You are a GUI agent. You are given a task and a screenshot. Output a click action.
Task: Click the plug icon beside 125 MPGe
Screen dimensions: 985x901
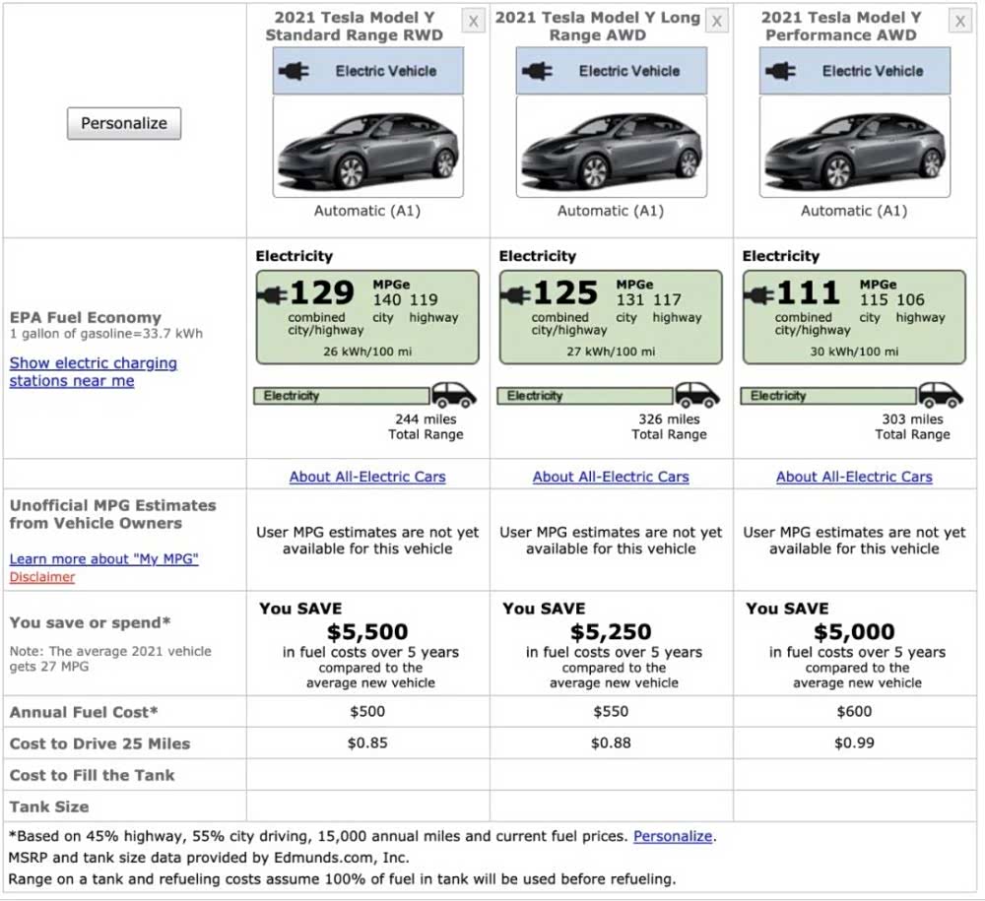click(x=516, y=293)
